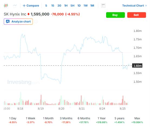Click the red Sell button
The image size is (150, 127).
tap(137, 15)
